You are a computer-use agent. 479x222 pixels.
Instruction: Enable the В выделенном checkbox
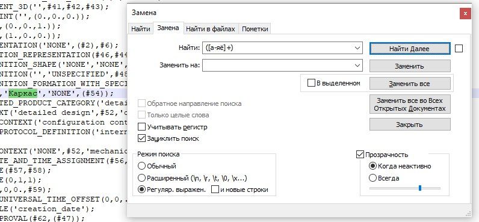(x=311, y=83)
